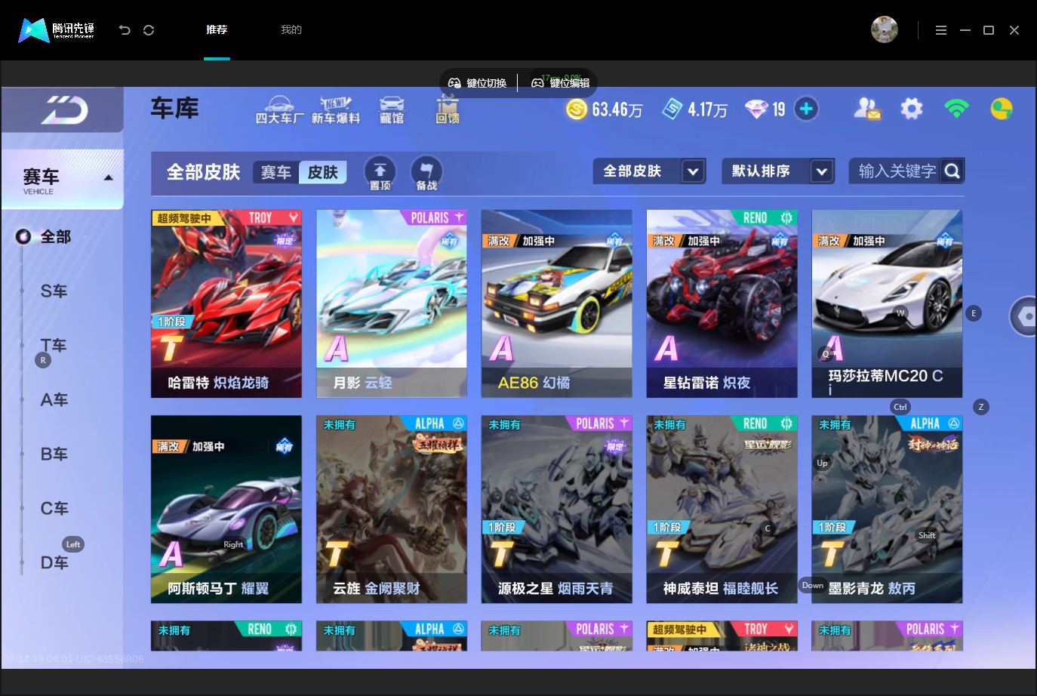Image resolution: width=1037 pixels, height=696 pixels.
Task: Open the 默认排序 sort dropdown
Action: [x=778, y=171]
